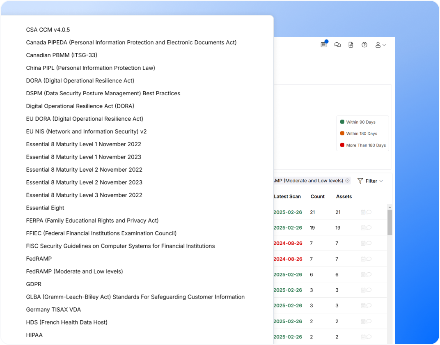Click the Count cell showing 21
Viewport: 440px width, 345px height.
312,212
